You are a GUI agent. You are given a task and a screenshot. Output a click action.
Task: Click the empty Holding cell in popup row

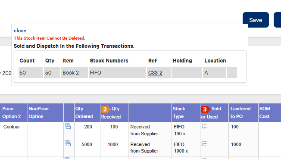tap(187, 72)
